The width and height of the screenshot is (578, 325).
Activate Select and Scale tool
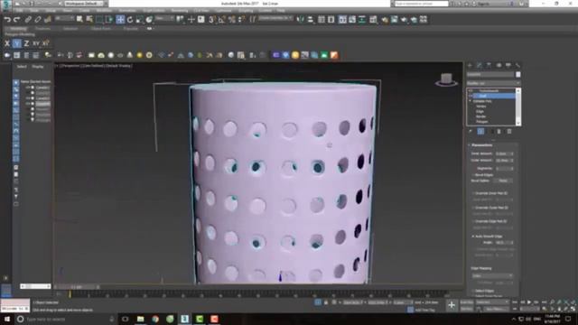139,20
